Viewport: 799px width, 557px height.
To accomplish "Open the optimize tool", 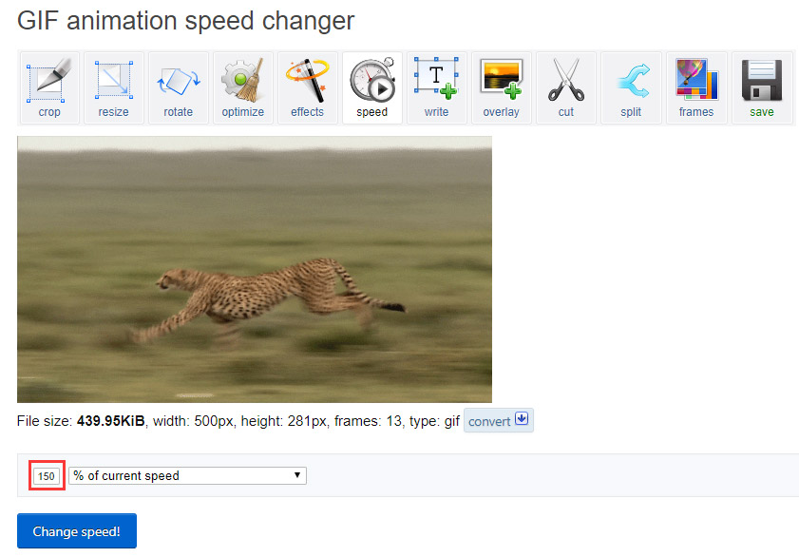I will (x=242, y=88).
